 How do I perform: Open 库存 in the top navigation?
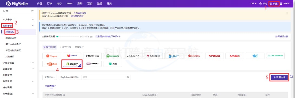pos(59,4)
